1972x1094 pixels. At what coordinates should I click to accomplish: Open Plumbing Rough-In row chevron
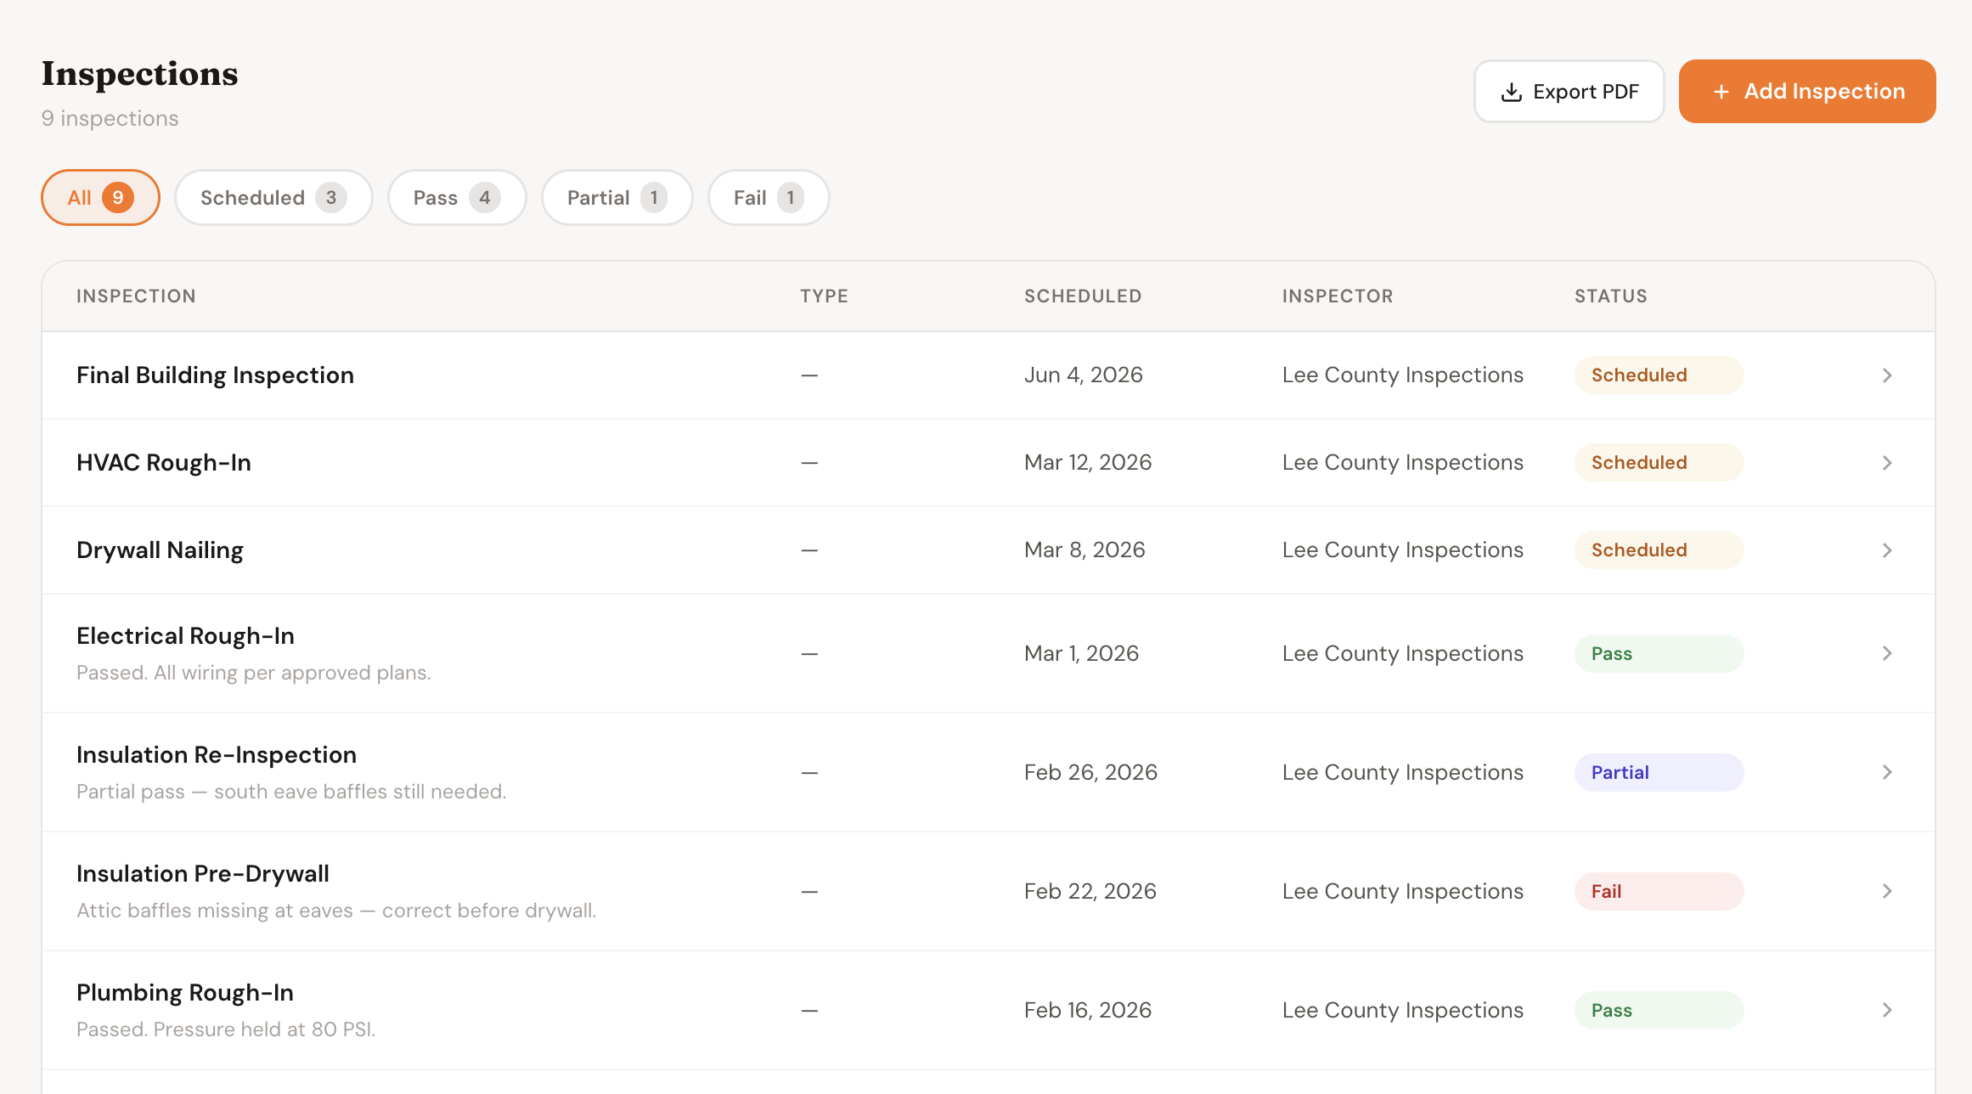pyautogui.click(x=1887, y=1010)
